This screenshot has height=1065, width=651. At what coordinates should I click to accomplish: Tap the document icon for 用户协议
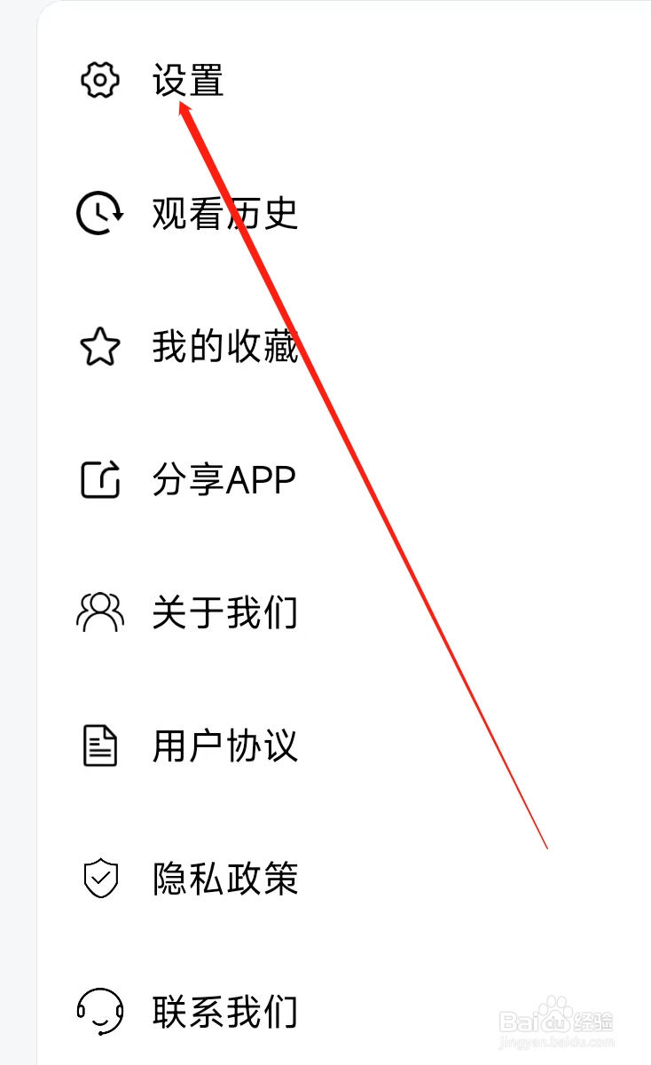pyautogui.click(x=100, y=745)
